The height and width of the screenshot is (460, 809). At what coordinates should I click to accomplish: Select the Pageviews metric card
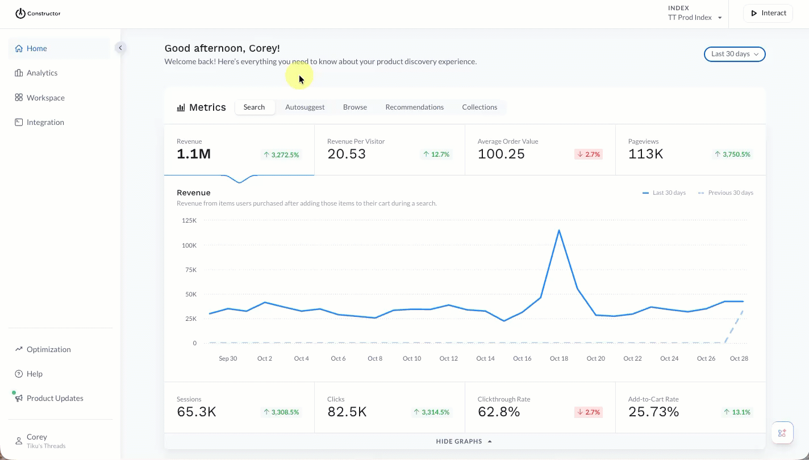coord(691,150)
